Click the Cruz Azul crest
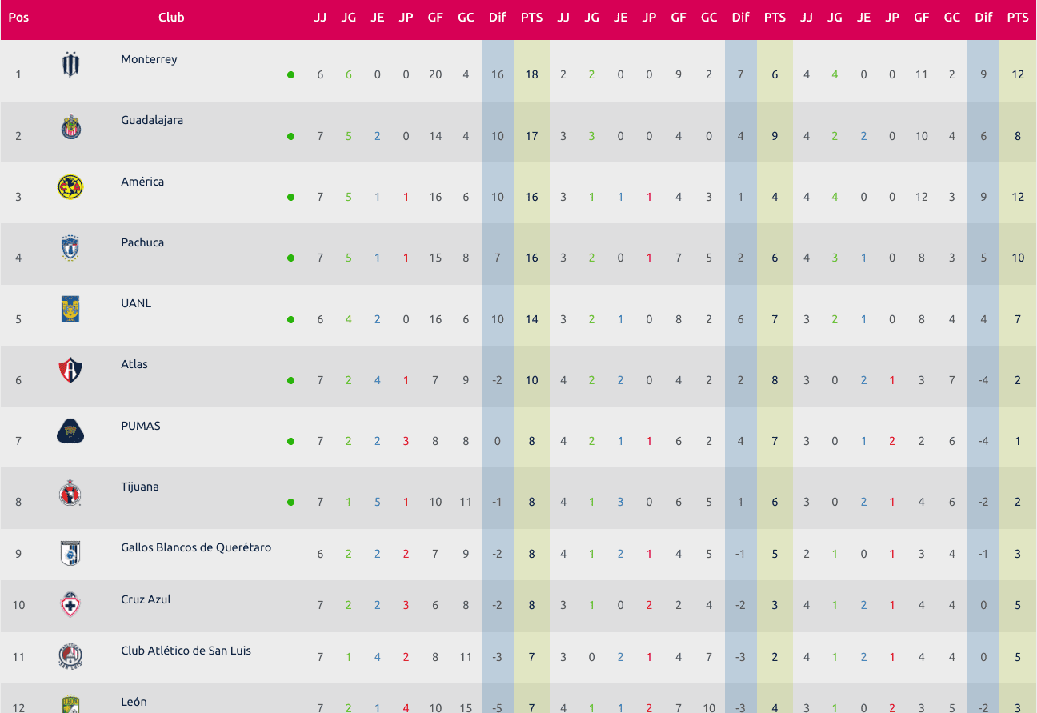Viewport: 1037px width, 713px height. click(x=70, y=605)
